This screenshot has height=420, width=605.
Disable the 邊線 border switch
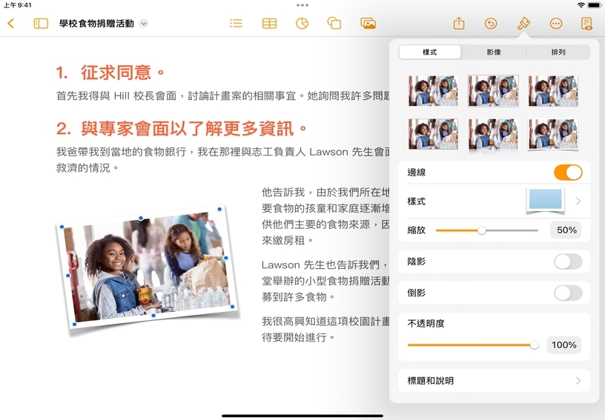[x=568, y=173]
